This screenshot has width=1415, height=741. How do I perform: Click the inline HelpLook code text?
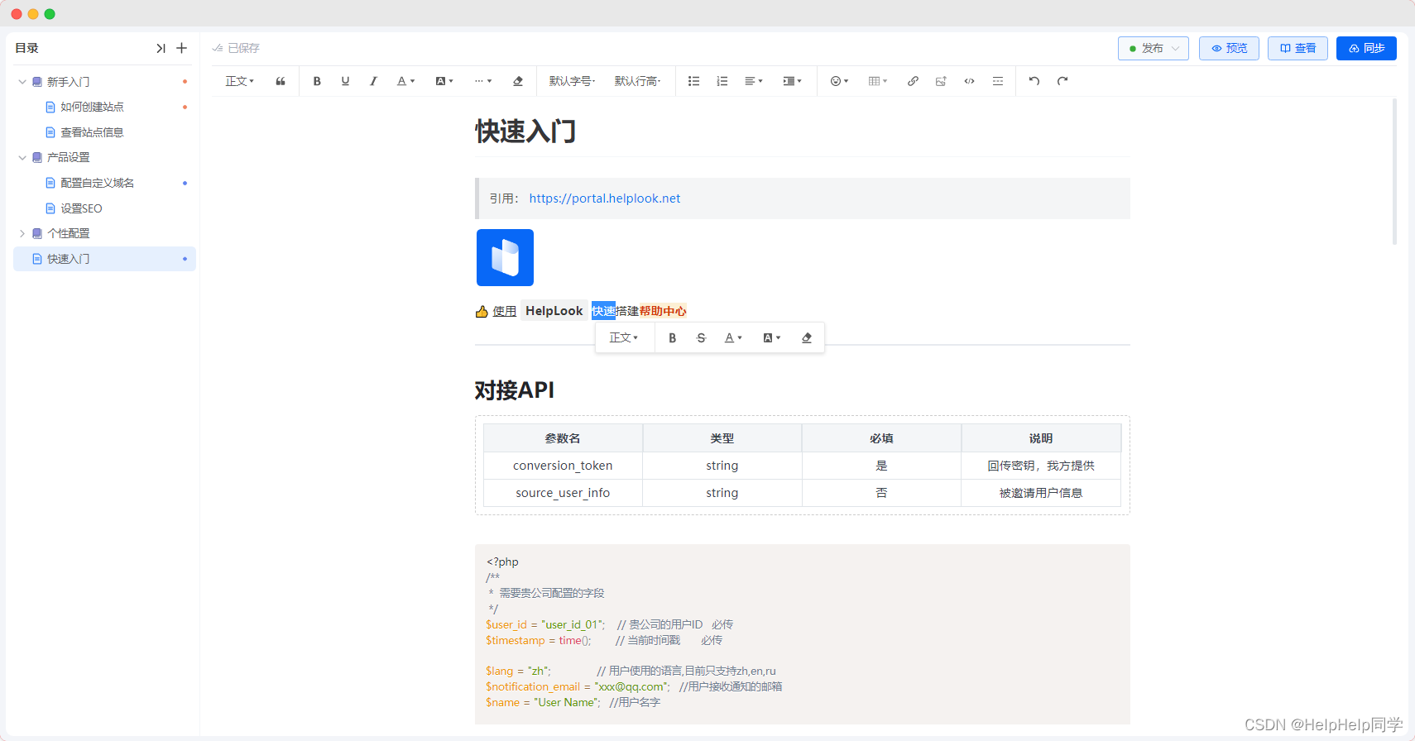click(554, 311)
